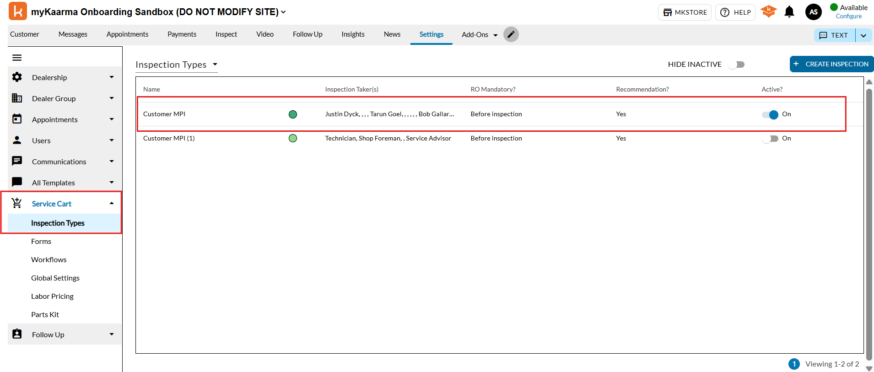
Task: Go to page 1 pagination badge
Action: pos(794,364)
